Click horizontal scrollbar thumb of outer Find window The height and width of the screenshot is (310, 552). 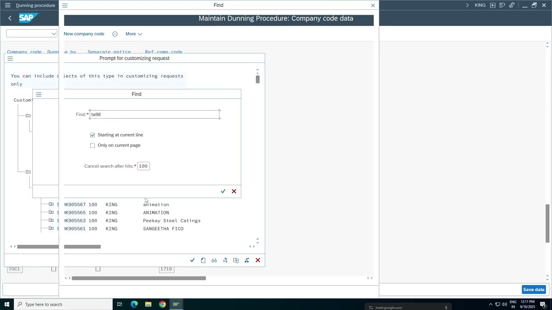point(139,278)
